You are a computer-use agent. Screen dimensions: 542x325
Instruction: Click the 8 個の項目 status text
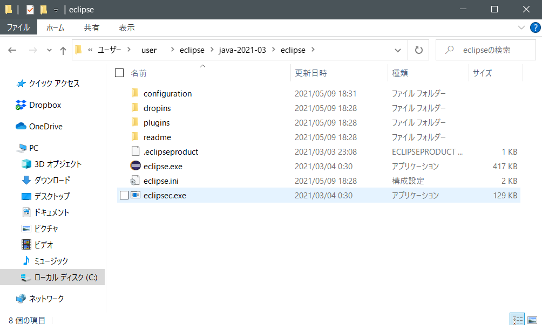tap(27, 320)
